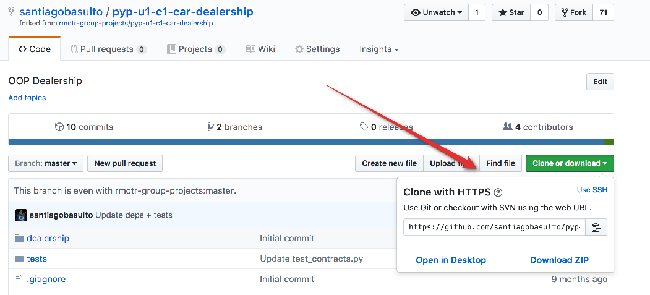Open santiagobasulto author link in the commit row
Screen dimensions: 650x295
(x=61, y=215)
